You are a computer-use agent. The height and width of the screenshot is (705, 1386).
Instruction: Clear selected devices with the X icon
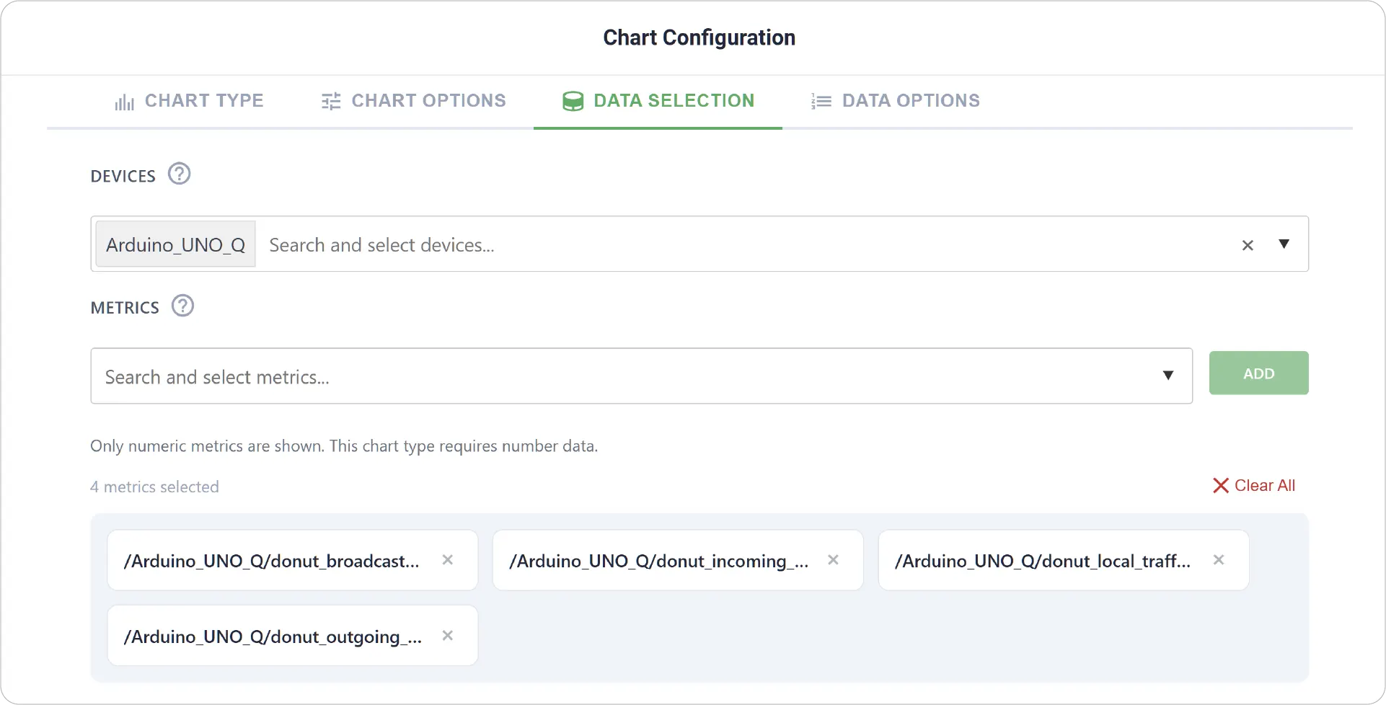[x=1248, y=245]
